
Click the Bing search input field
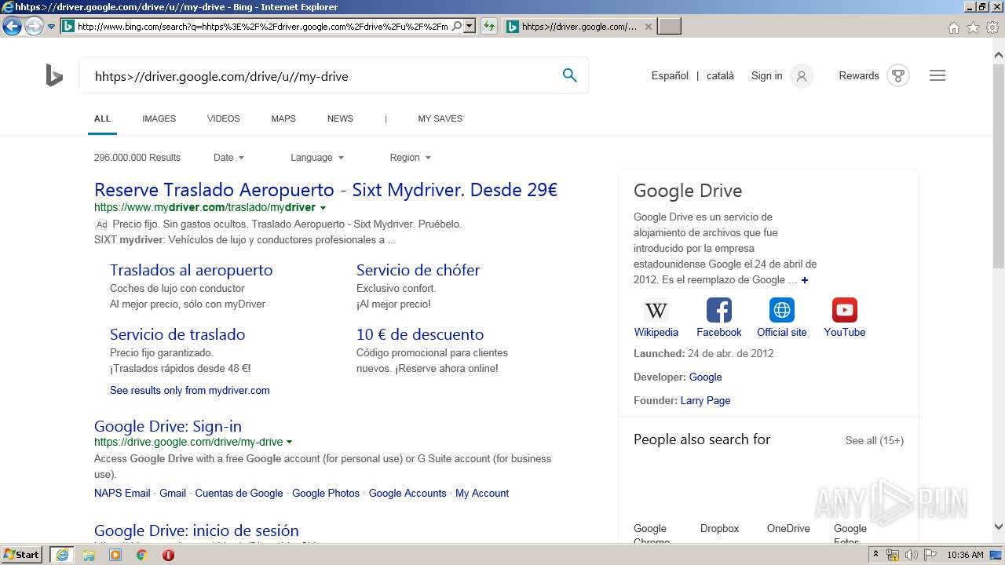point(322,76)
